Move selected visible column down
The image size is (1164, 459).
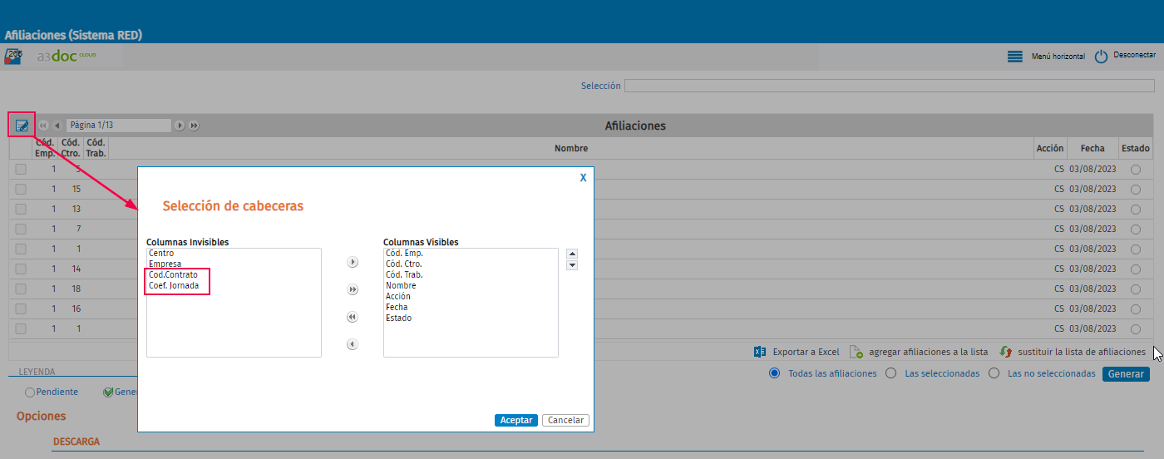(572, 265)
